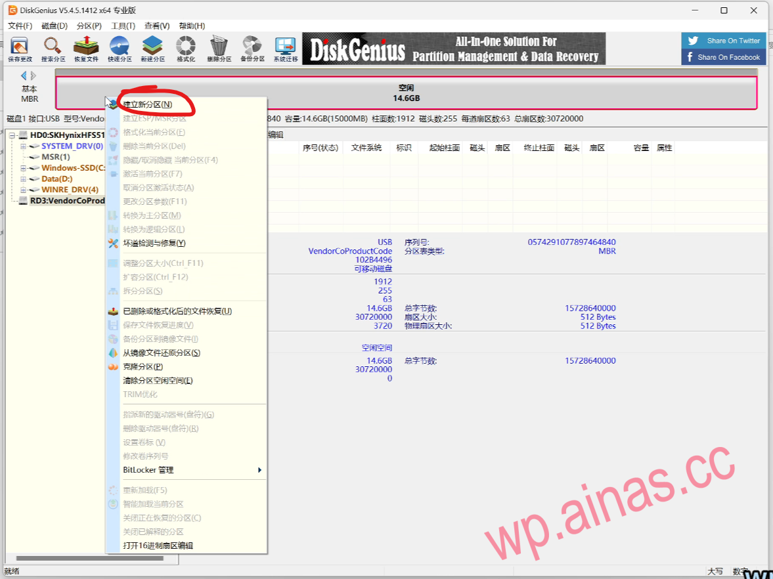
Task: Click serial number value 0574291077897464840
Action: [571, 242]
